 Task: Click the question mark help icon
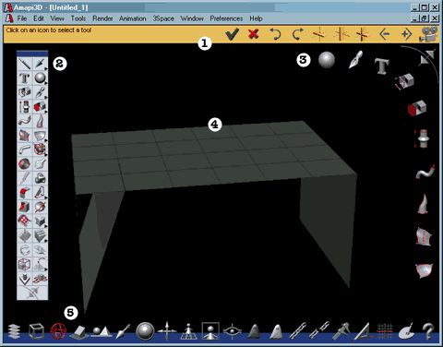click(x=428, y=331)
